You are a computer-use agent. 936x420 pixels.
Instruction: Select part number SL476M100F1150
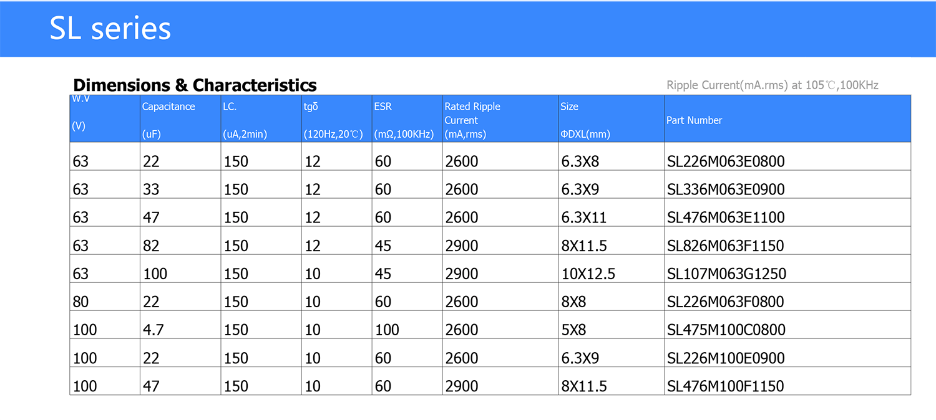(726, 386)
